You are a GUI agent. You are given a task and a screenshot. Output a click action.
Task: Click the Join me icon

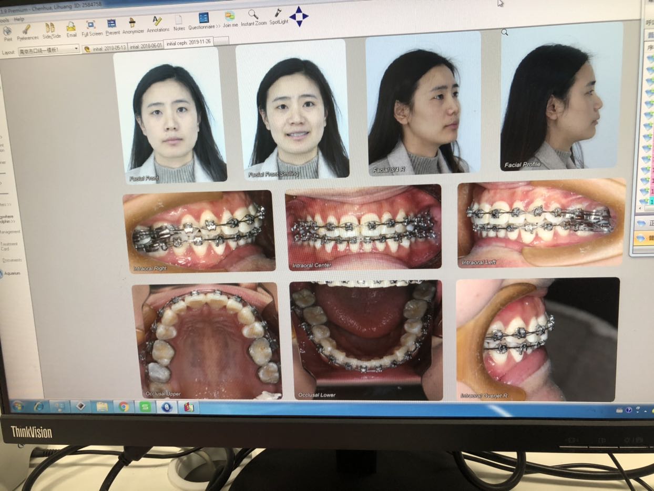click(230, 20)
